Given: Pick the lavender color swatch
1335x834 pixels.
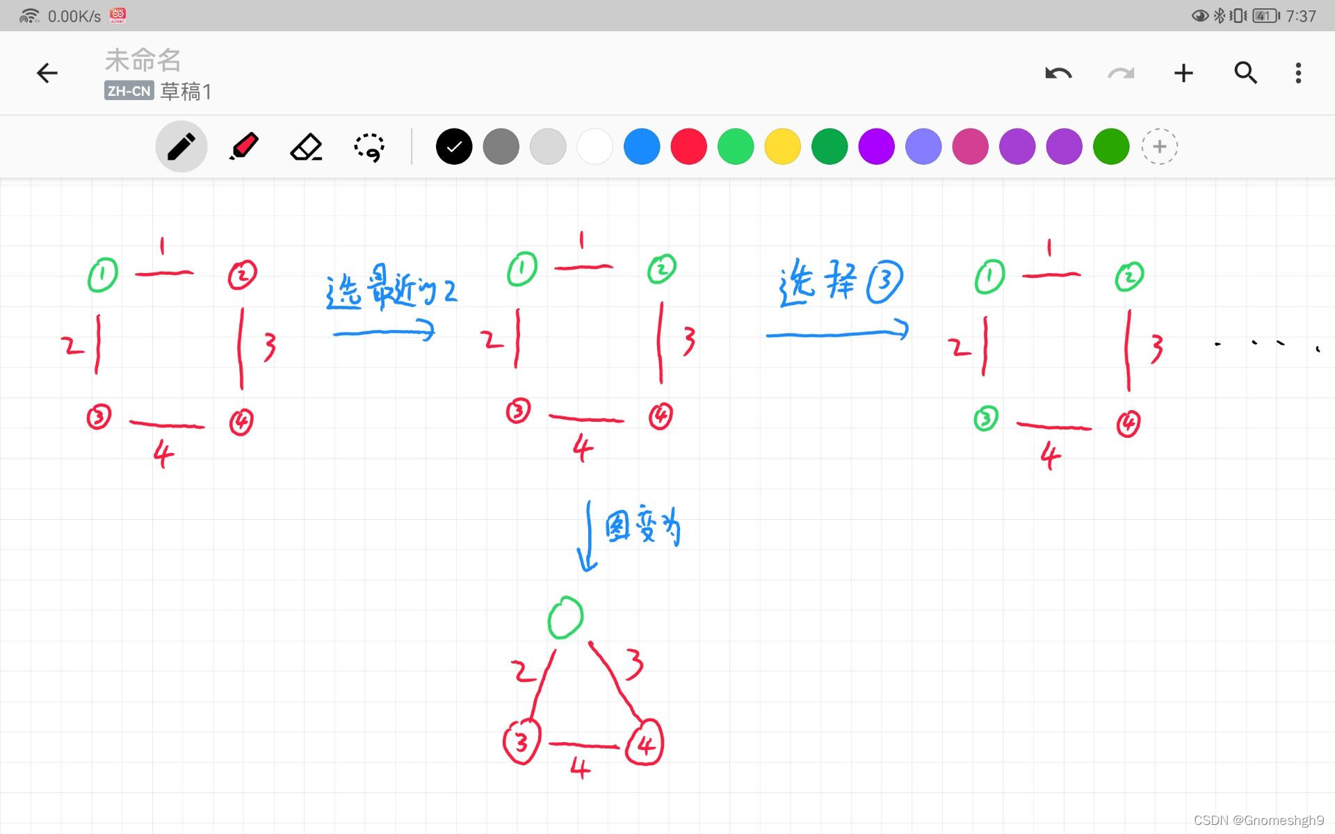Looking at the screenshot, I should (923, 147).
